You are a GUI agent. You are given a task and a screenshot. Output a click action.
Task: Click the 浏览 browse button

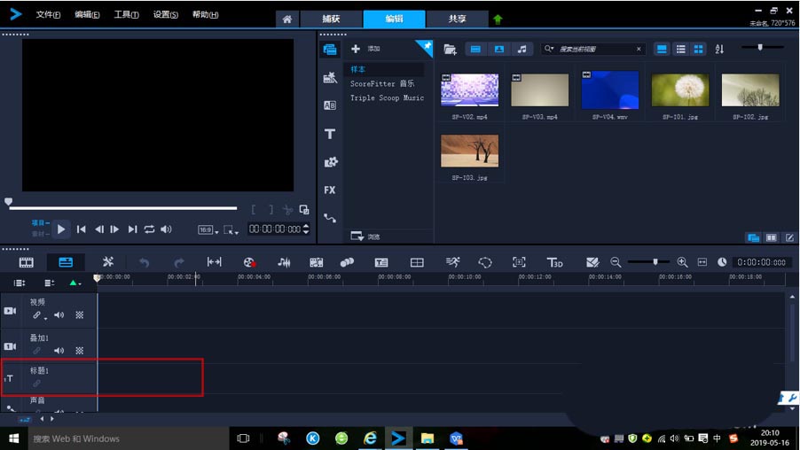[x=365, y=237]
